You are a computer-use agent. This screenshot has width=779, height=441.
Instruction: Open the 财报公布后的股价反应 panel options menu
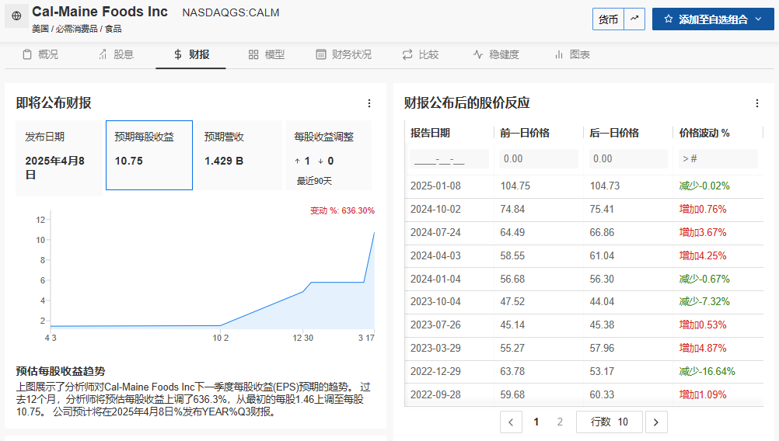757,103
